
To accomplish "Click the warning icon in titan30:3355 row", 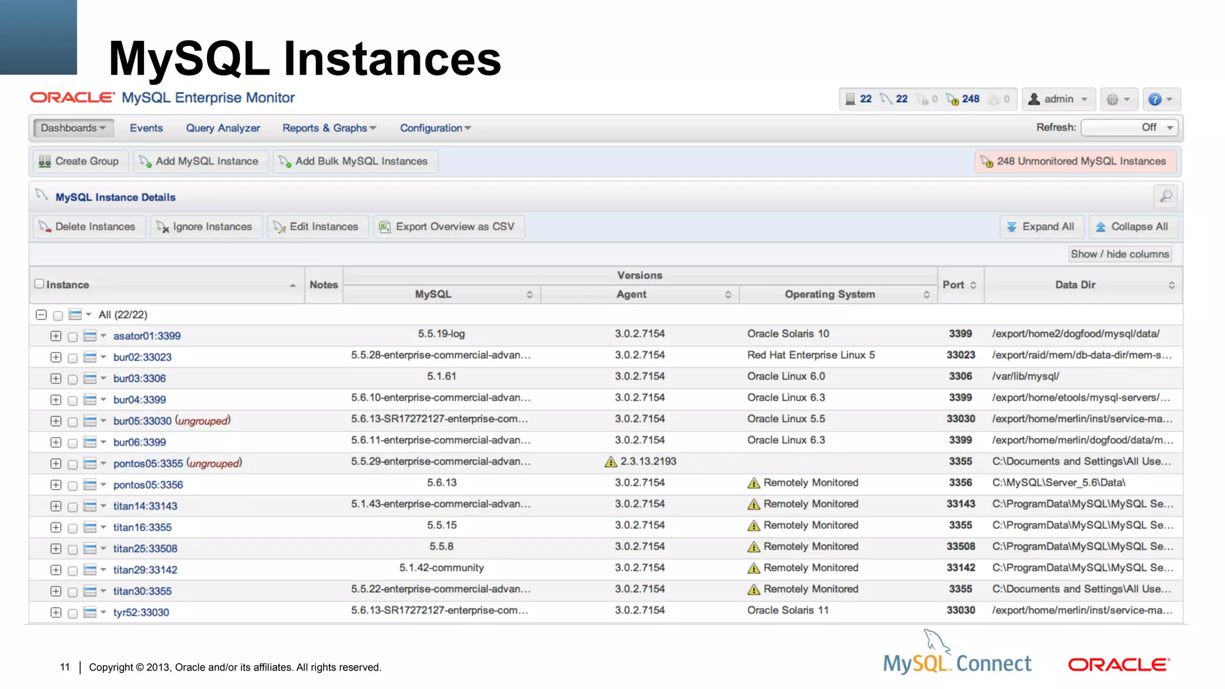I will [754, 590].
